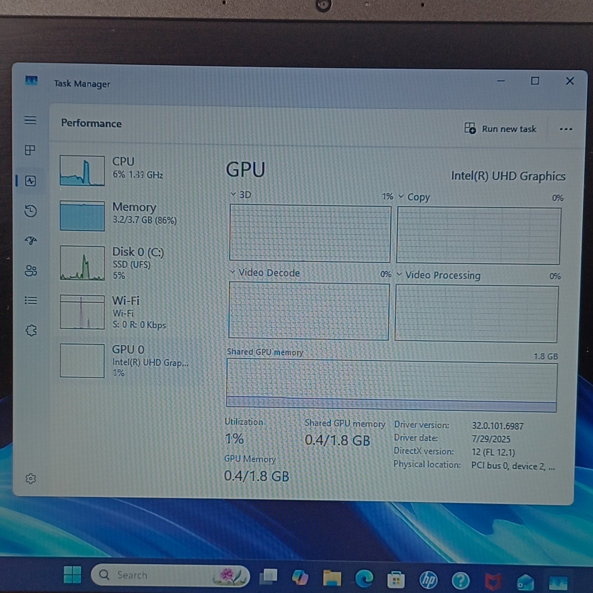Open Task View from taskbar
Image resolution: width=593 pixels, height=593 pixels.
(x=268, y=577)
